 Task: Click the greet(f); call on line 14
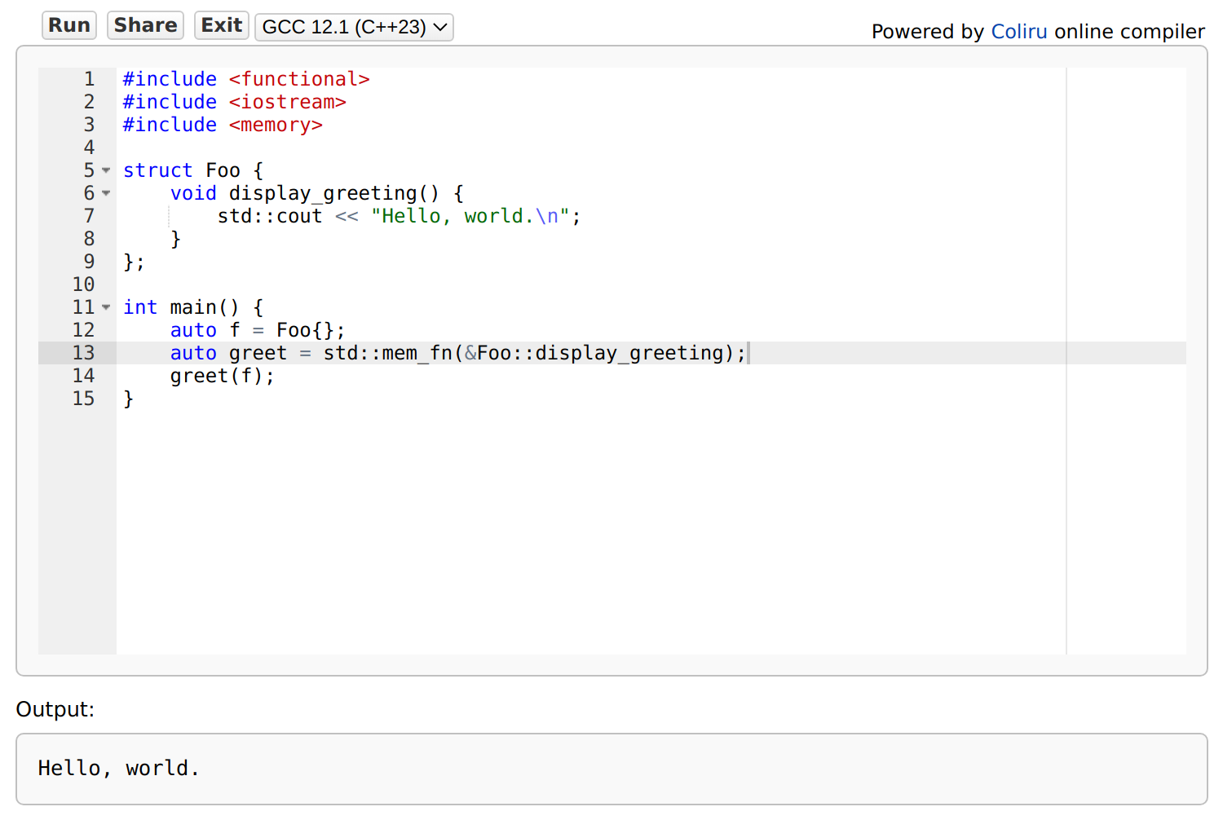223,376
